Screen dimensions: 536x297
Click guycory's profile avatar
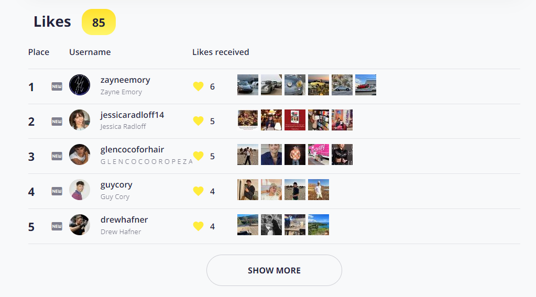80,190
